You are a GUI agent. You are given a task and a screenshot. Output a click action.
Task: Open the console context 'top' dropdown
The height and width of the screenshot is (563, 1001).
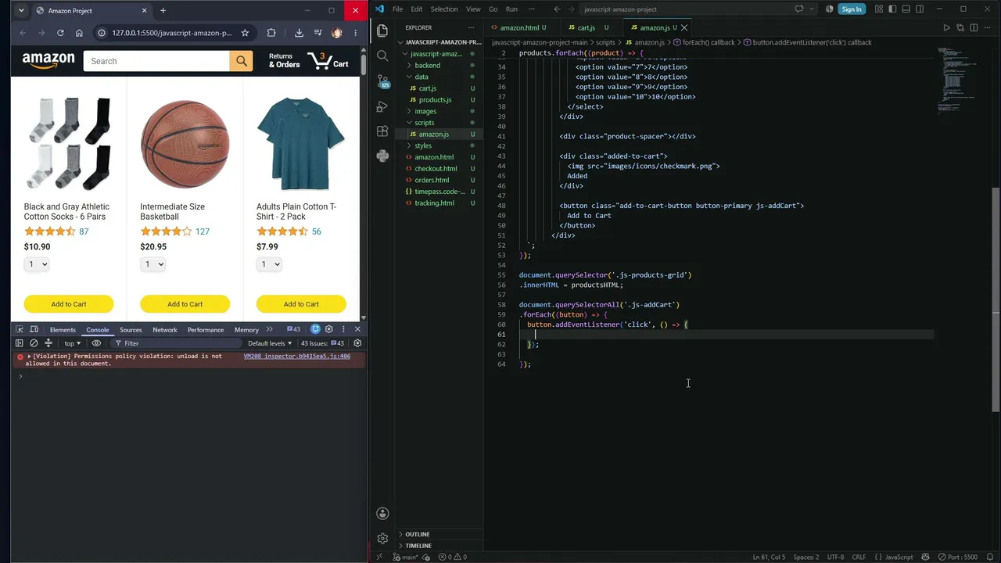tap(72, 343)
